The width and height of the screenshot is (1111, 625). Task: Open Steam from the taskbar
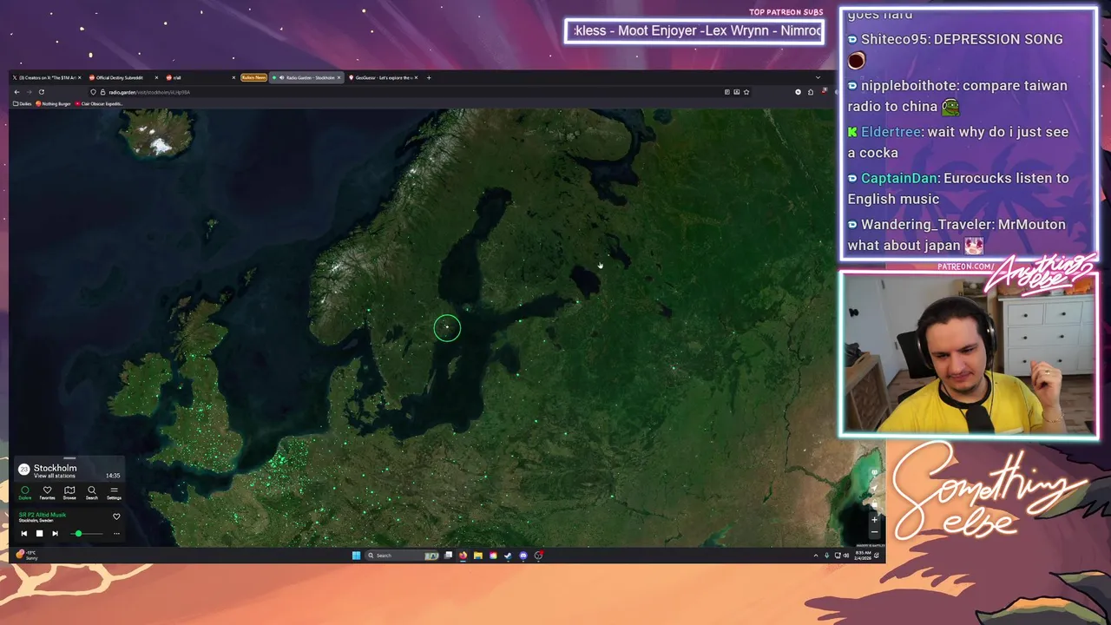[x=508, y=556]
